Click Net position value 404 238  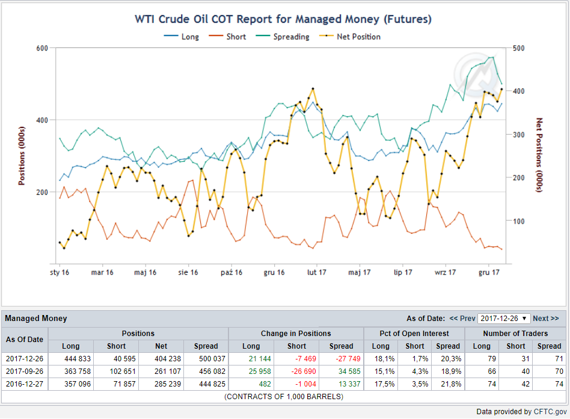[168, 359]
